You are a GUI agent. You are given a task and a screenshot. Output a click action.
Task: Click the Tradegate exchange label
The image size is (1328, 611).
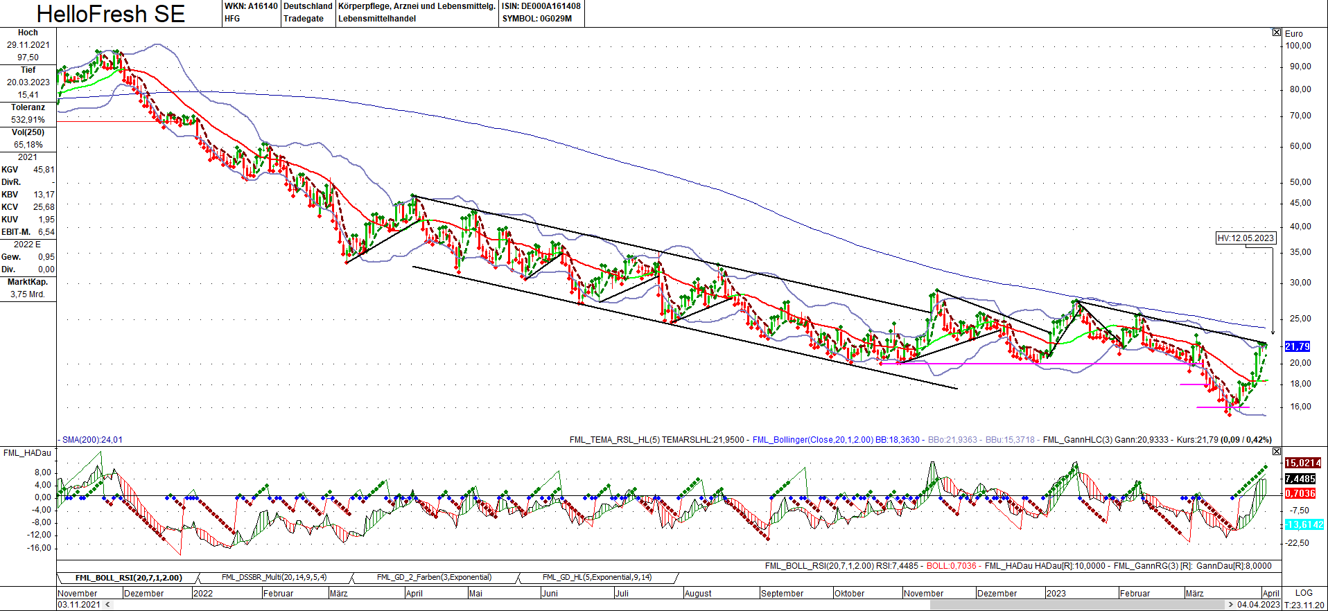pos(304,19)
